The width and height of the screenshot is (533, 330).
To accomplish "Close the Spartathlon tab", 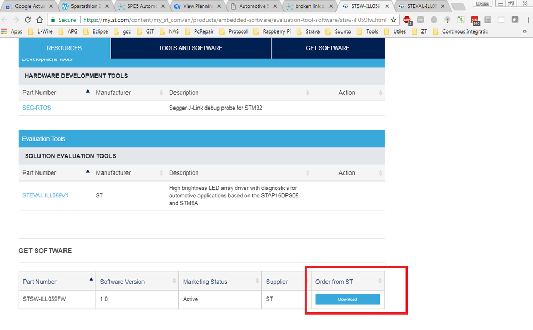I will click(107, 6).
